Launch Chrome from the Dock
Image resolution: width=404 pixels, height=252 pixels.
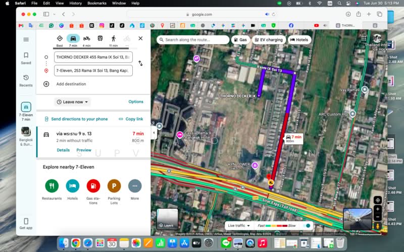point(76,243)
